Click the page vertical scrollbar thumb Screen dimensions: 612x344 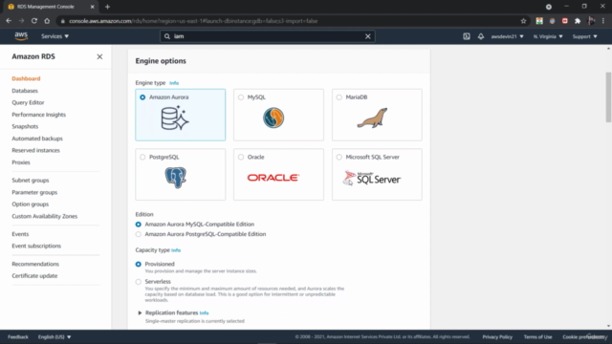[x=608, y=97]
